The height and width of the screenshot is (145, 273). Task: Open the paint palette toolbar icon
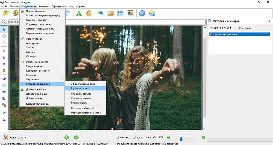(88, 13)
